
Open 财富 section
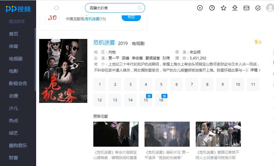coord(14,158)
